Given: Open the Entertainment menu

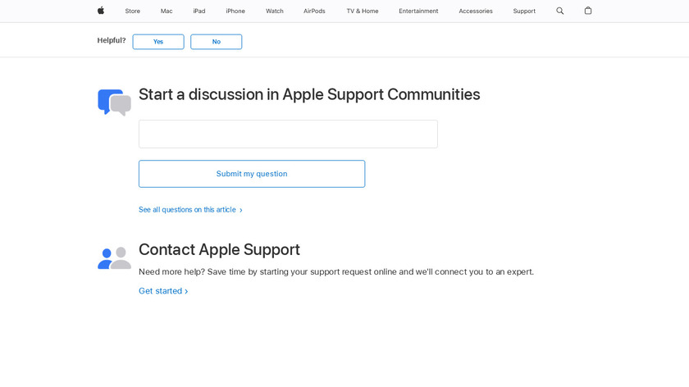Looking at the screenshot, I should click(418, 11).
